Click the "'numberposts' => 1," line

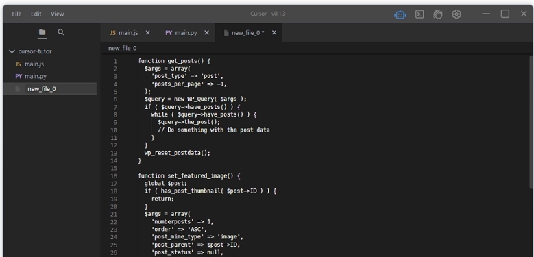coord(182,222)
